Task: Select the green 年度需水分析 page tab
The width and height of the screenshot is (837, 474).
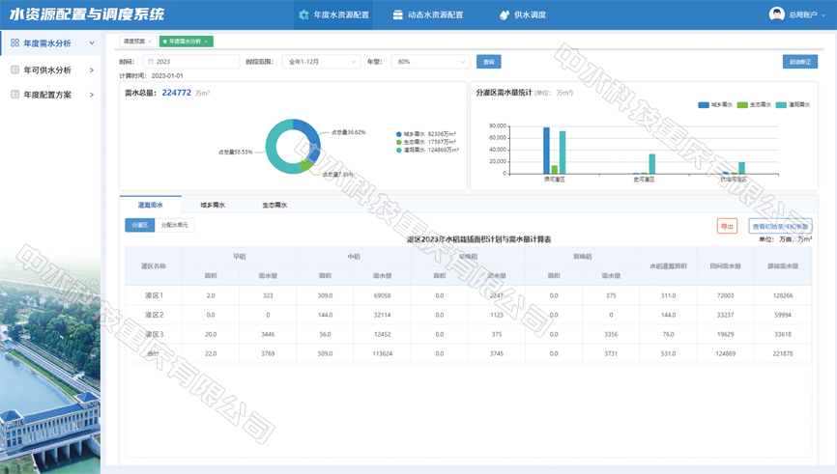Action: 186,42
